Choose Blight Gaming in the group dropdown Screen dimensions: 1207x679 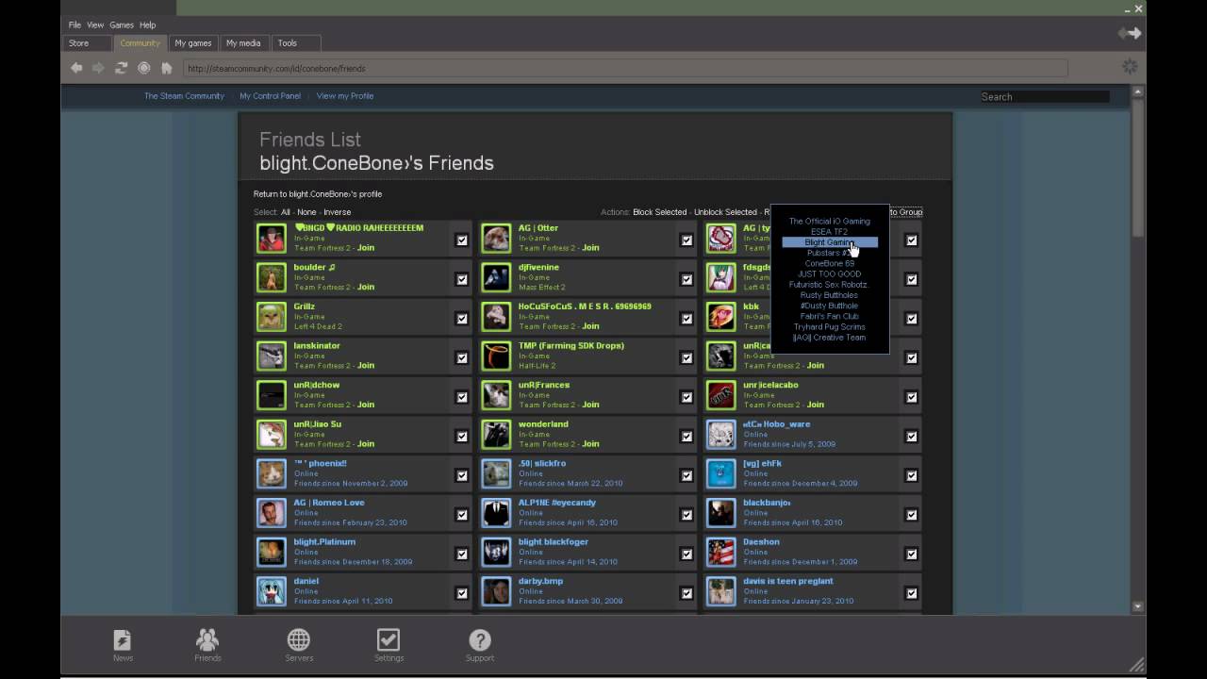click(830, 242)
